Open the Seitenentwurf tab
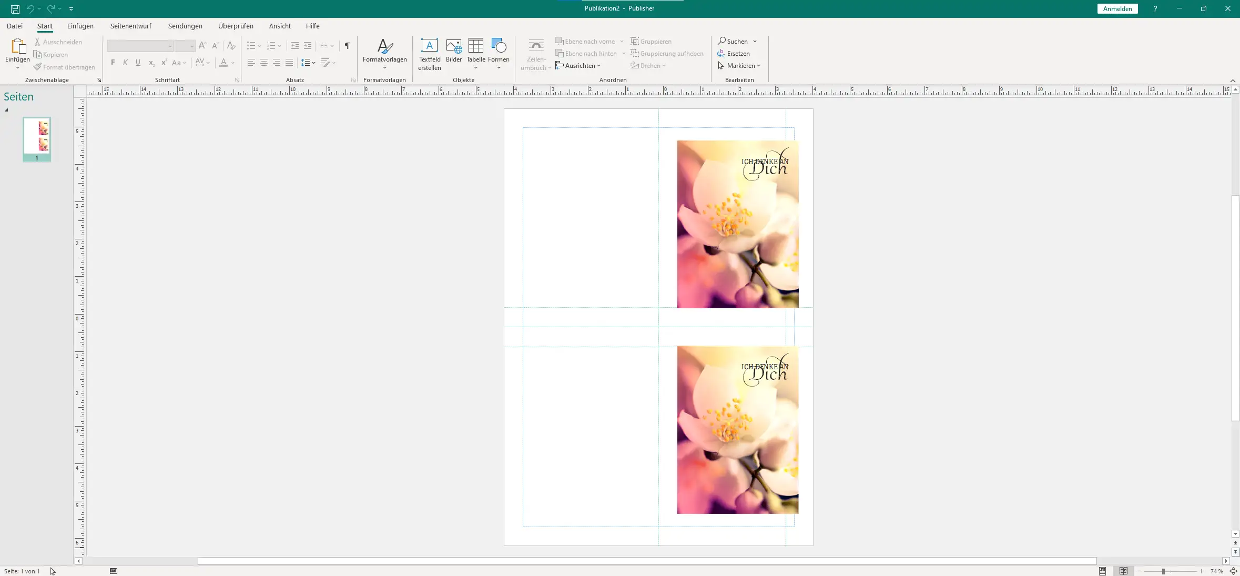The height and width of the screenshot is (576, 1240). coord(130,26)
